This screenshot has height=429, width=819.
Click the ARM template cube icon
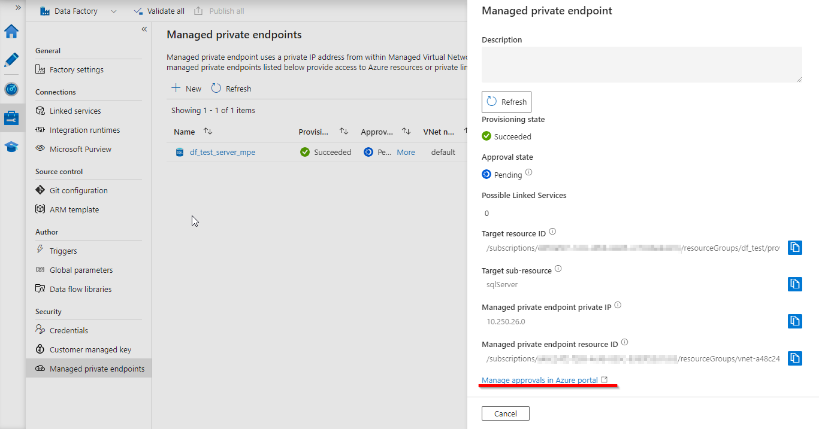[x=40, y=209]
